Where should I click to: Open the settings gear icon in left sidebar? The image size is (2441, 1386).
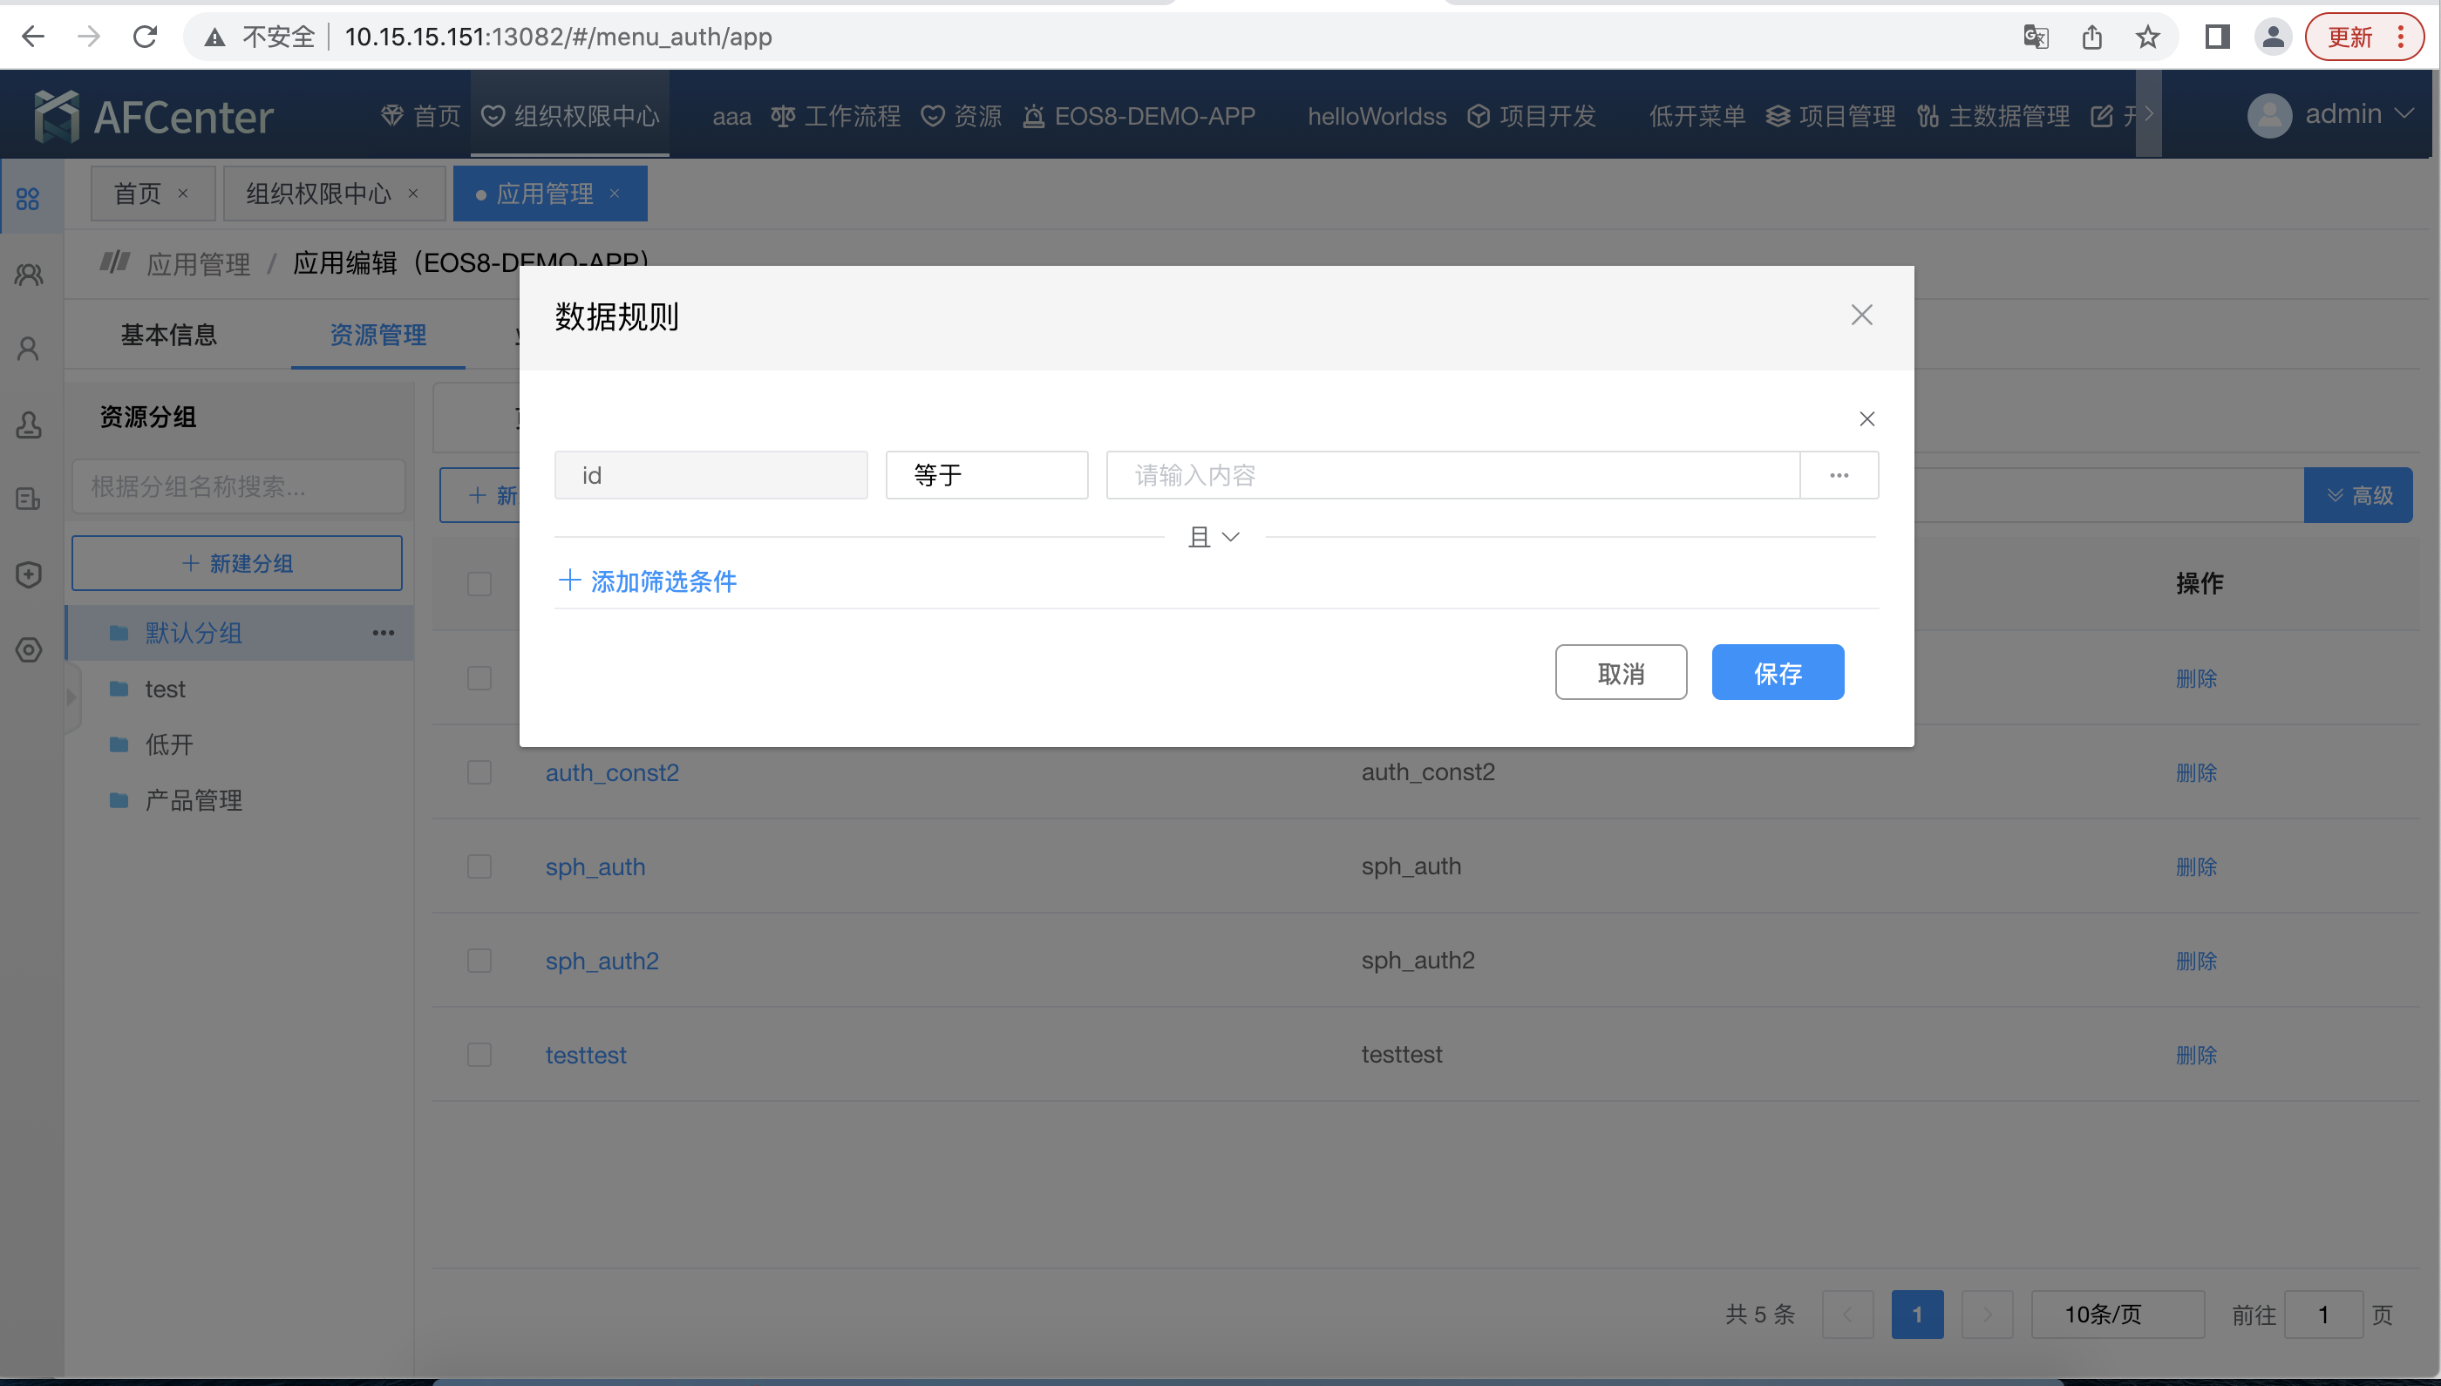pyautogui.click(x=28, y=650)
